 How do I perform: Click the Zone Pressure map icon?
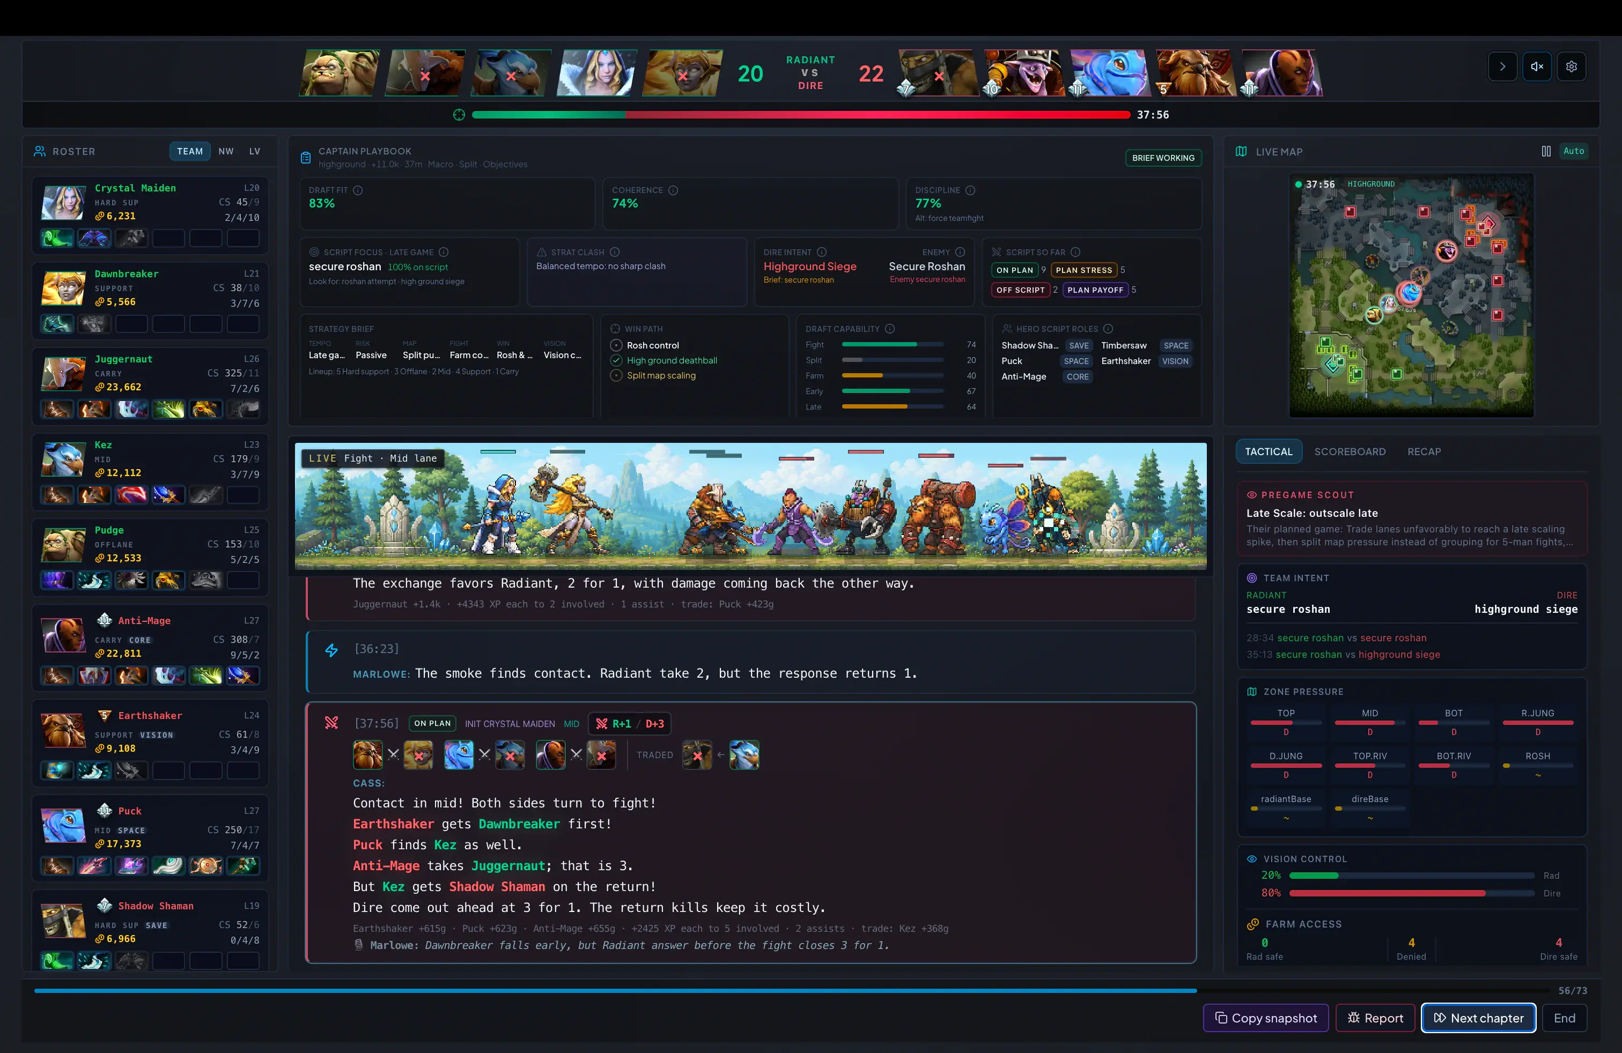coord(1251,692)
